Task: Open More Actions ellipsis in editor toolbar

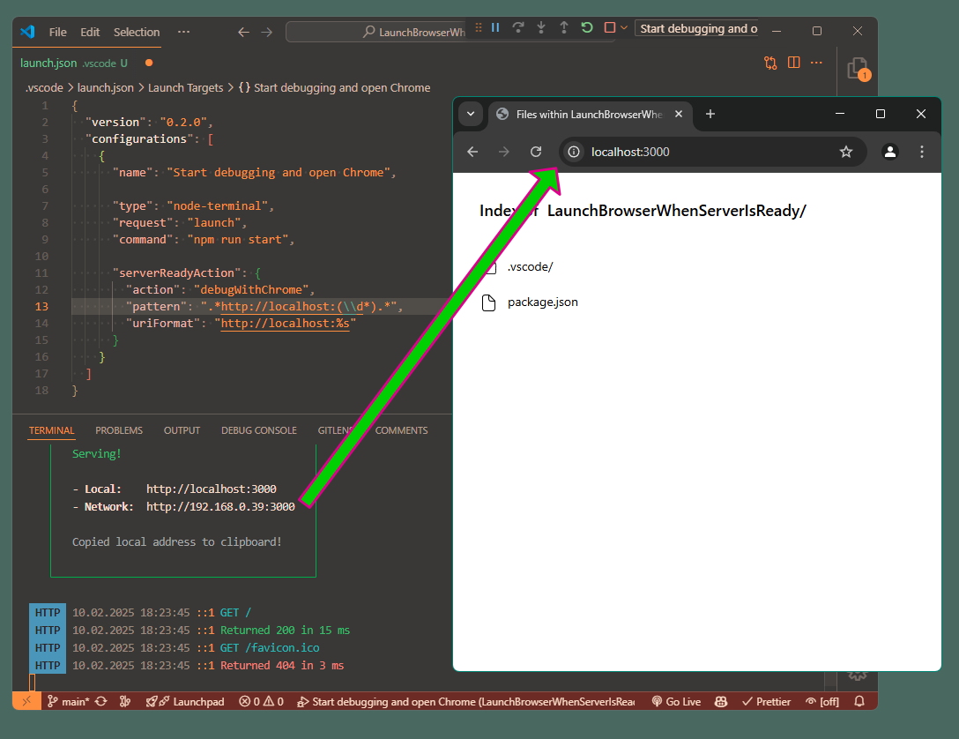Action: coord(816,63)
